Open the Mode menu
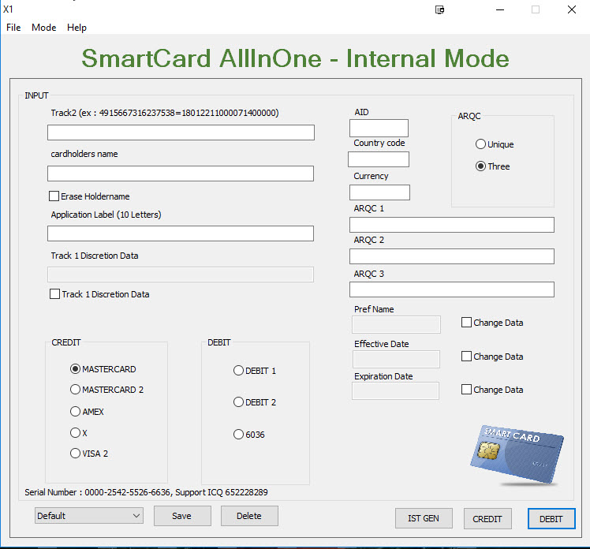 coord(43,28)
